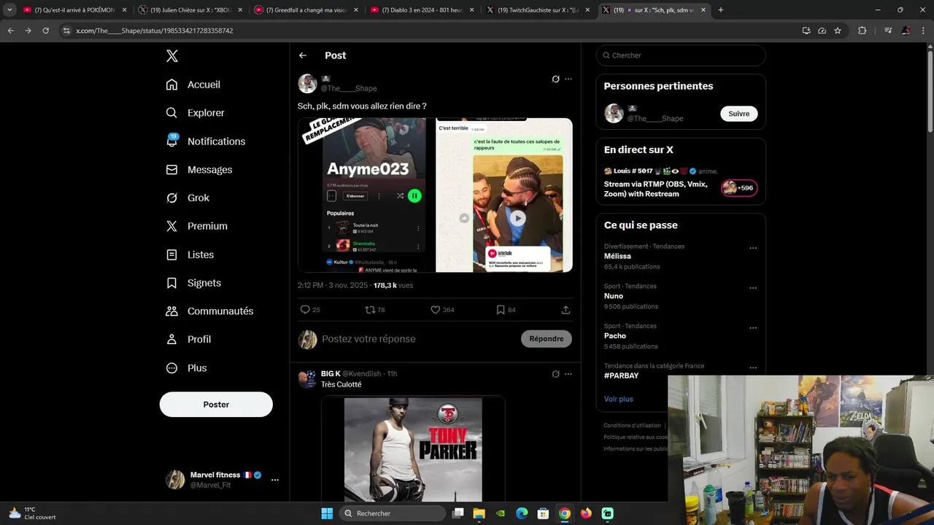Image resolution: width=934 pixels, height=525 pixels.
Task: Open Firefox from taskbar
Action: click(586, 513)
